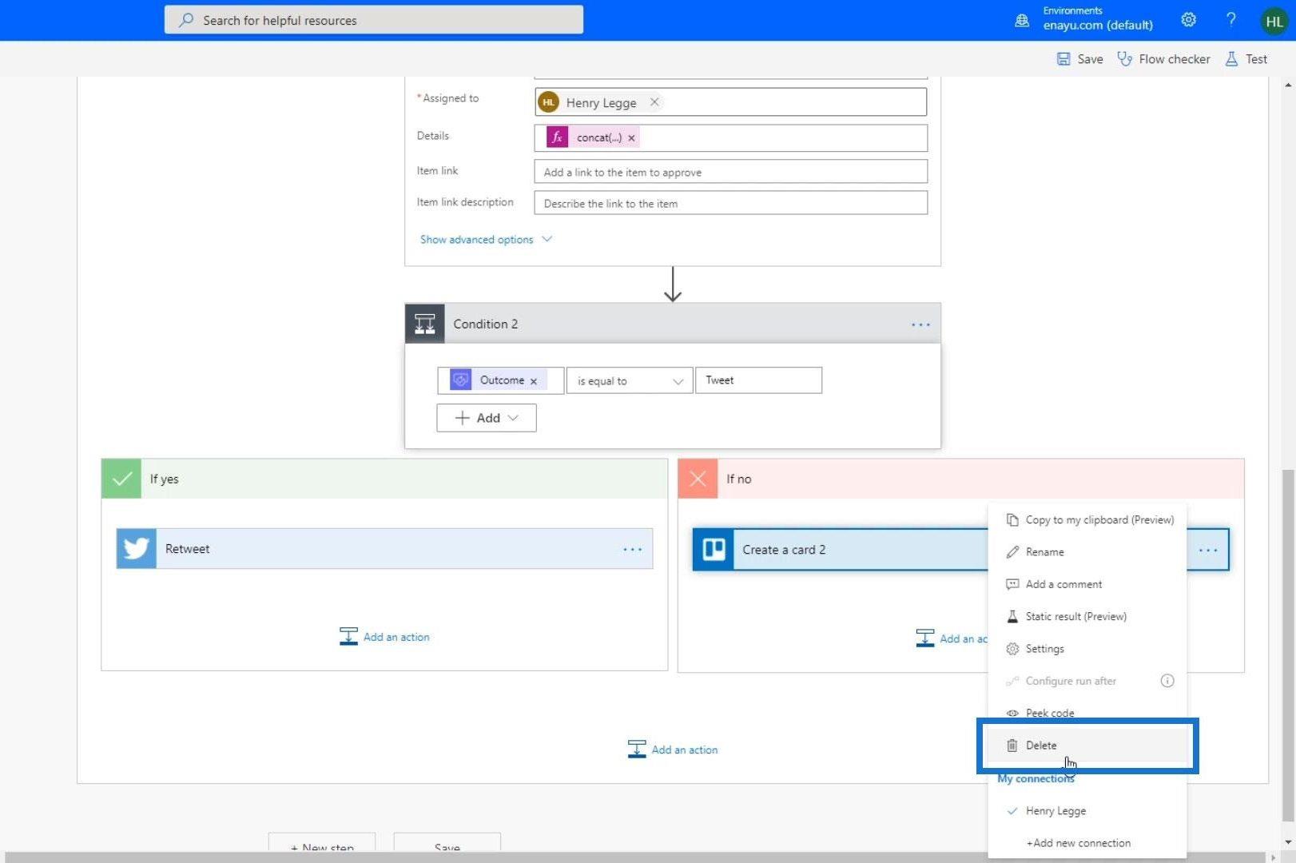Click the Details input field
Viewport: 1296px width, 863px height.
730,137
